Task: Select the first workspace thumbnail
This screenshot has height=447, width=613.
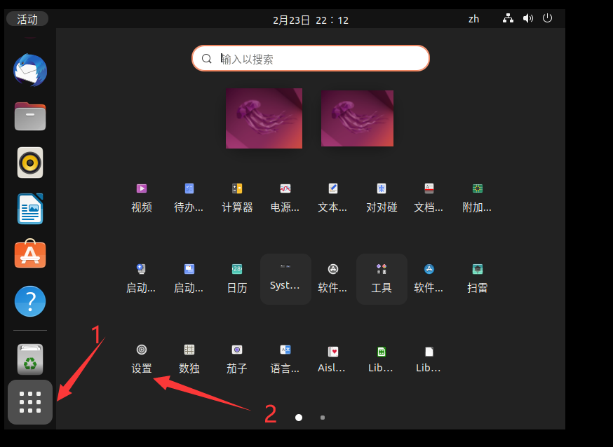Action: pos(264,118)
